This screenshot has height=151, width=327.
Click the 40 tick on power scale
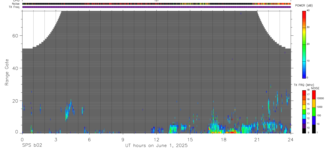tap(308, 10)
